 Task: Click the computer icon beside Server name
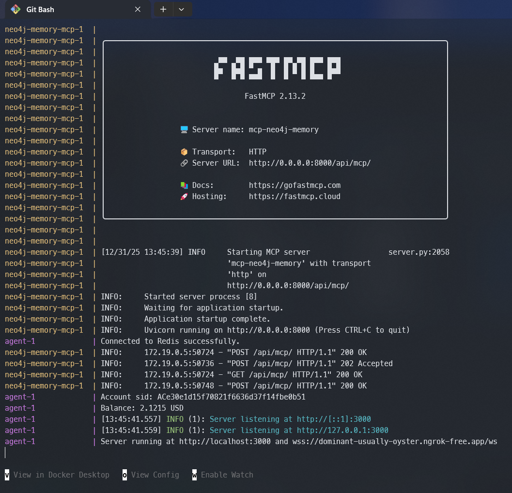[184, 130]
